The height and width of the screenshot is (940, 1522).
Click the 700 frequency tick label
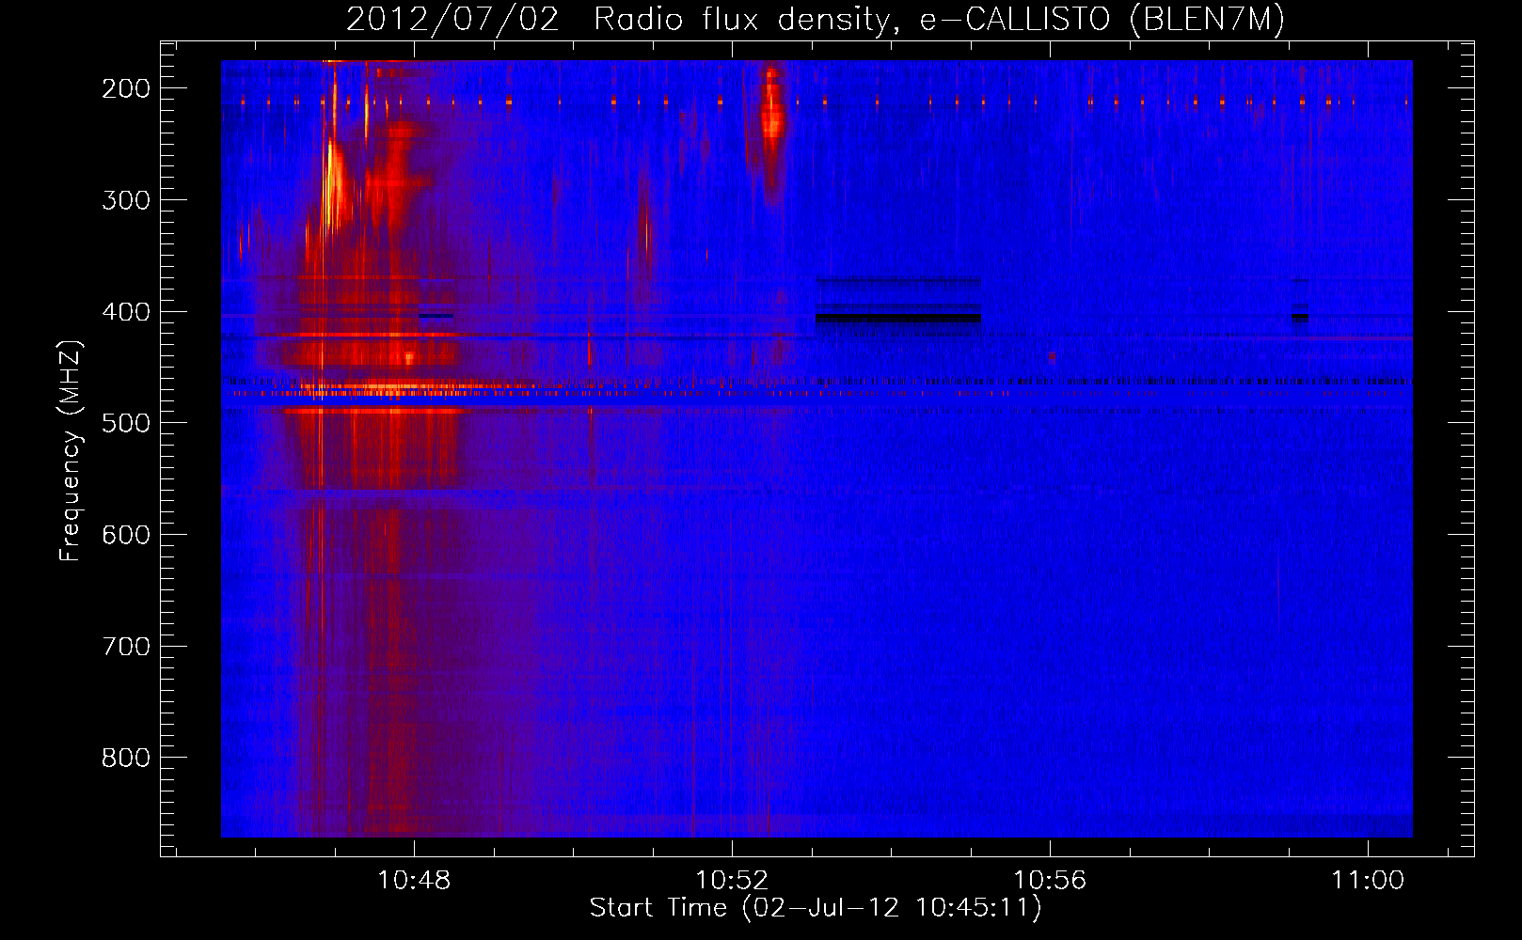point(126,647)
